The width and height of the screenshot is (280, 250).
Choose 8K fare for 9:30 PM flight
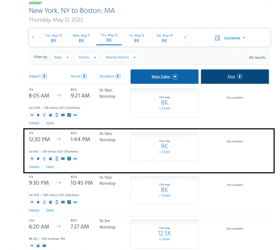click(164, 190)
